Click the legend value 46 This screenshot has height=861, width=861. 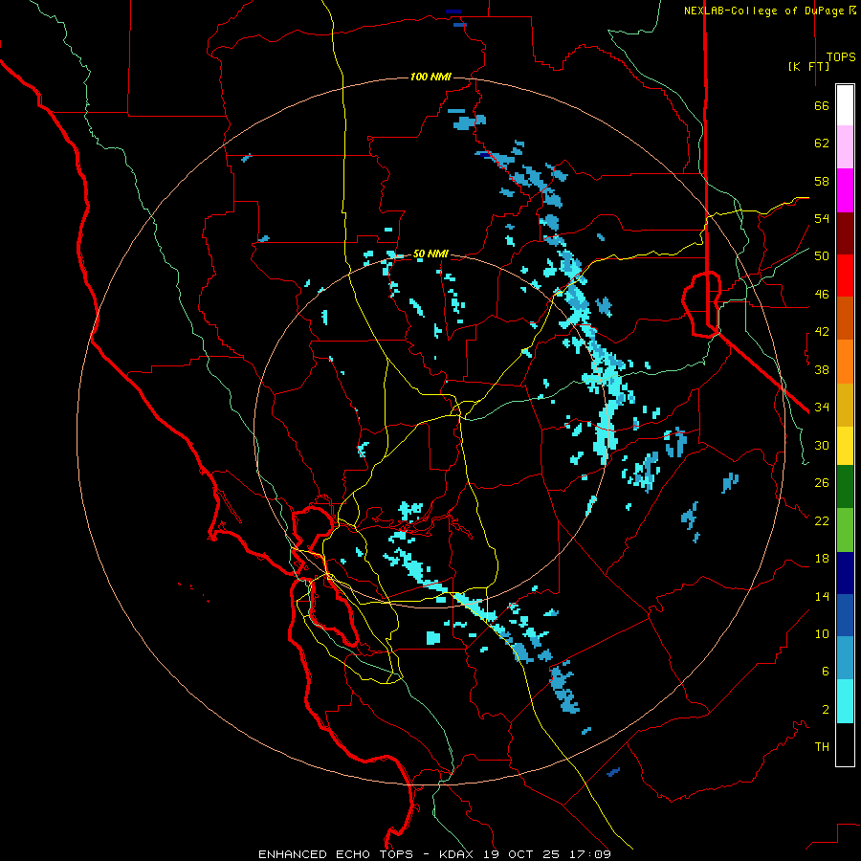coord(822,295)
